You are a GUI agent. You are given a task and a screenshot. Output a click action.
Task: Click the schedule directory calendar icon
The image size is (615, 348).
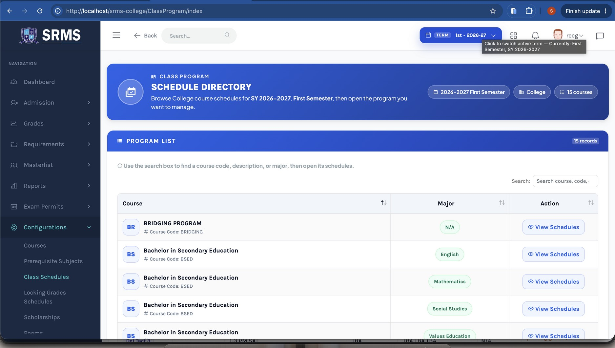pyautogui.click(x=131, y=92)
